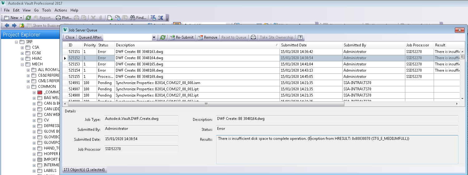Open Find with the binoculars icon
This screenshot has height=175, width=468.
(x=138, y=18)
